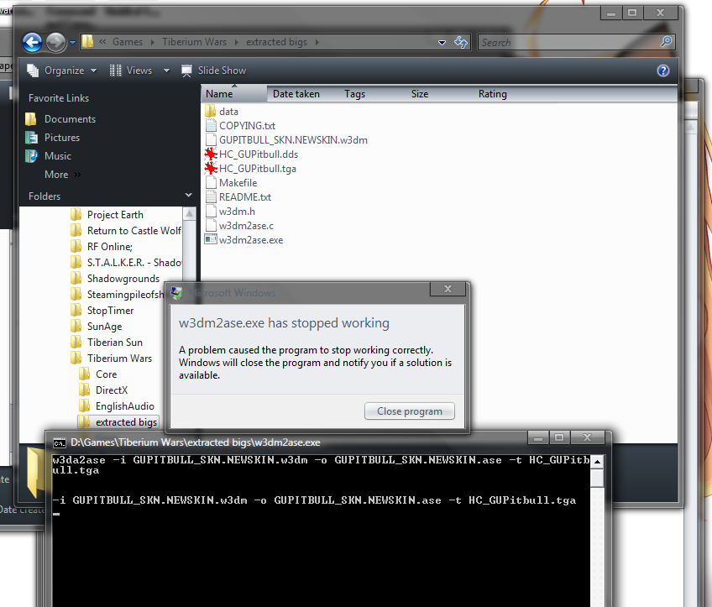Screen dimensions: 712x607
Task: Close the Microsoft Windows error dialog
Action: pyautogui.click(x=448, y=289)
